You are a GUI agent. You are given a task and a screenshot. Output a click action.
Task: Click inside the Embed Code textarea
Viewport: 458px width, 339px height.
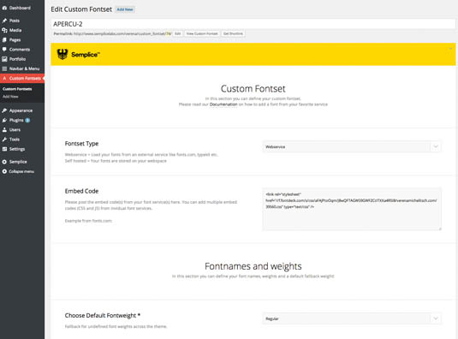pyautogui.click(x=352, y=209)
